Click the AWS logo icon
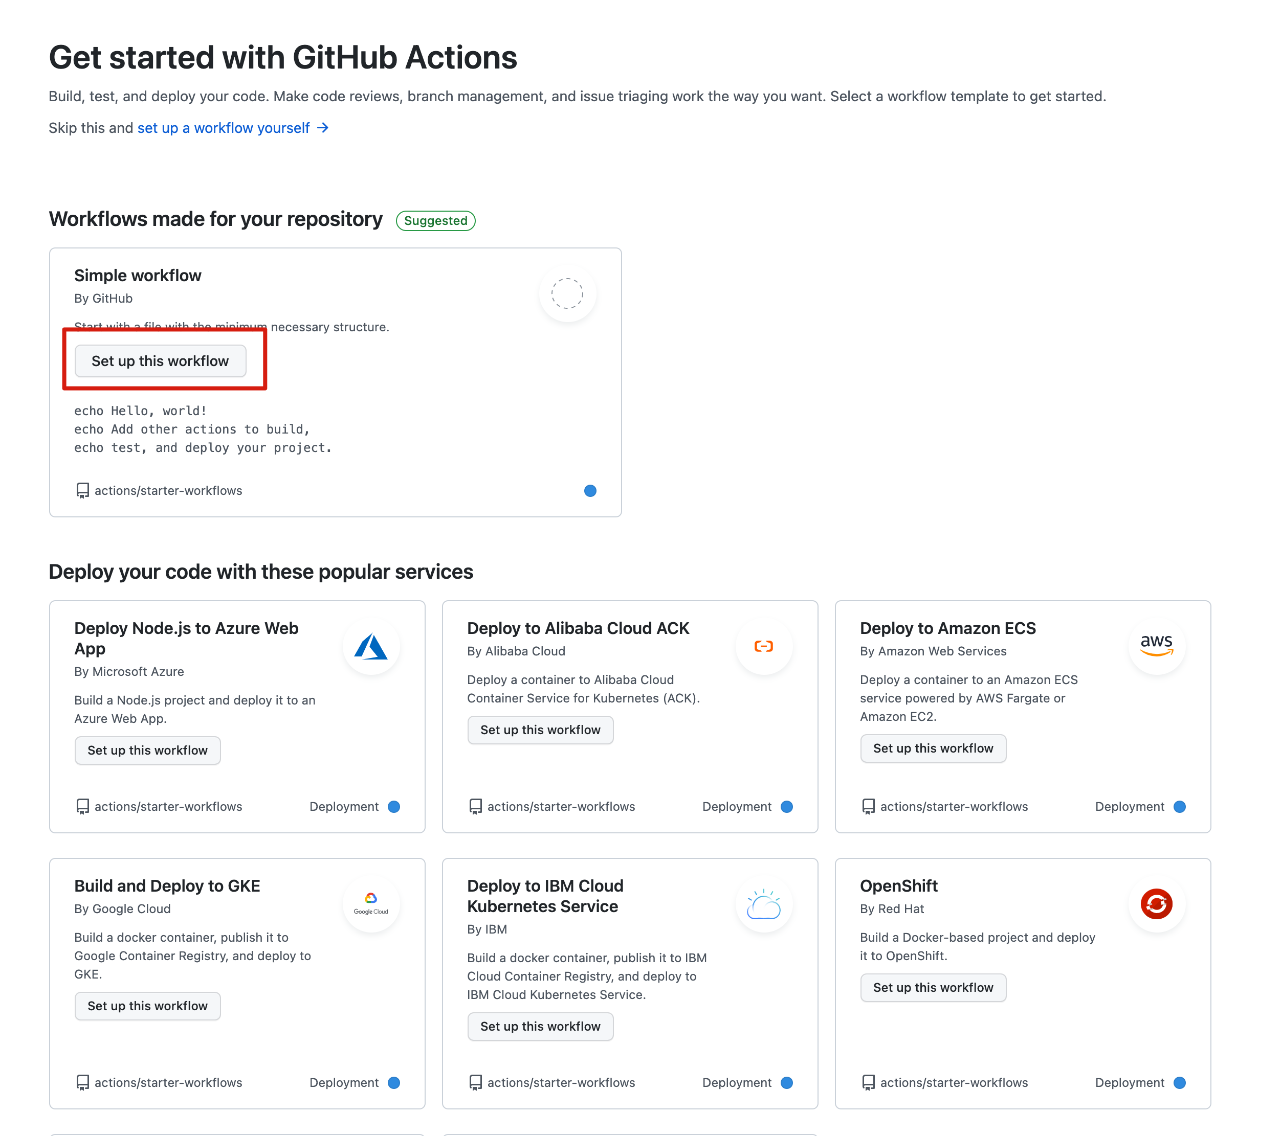This screenshot has height=1136, width=1281. (1156, 645)
